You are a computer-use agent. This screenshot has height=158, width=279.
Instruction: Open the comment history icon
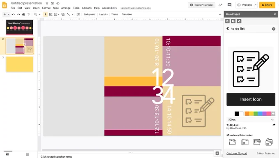point(229,5)
